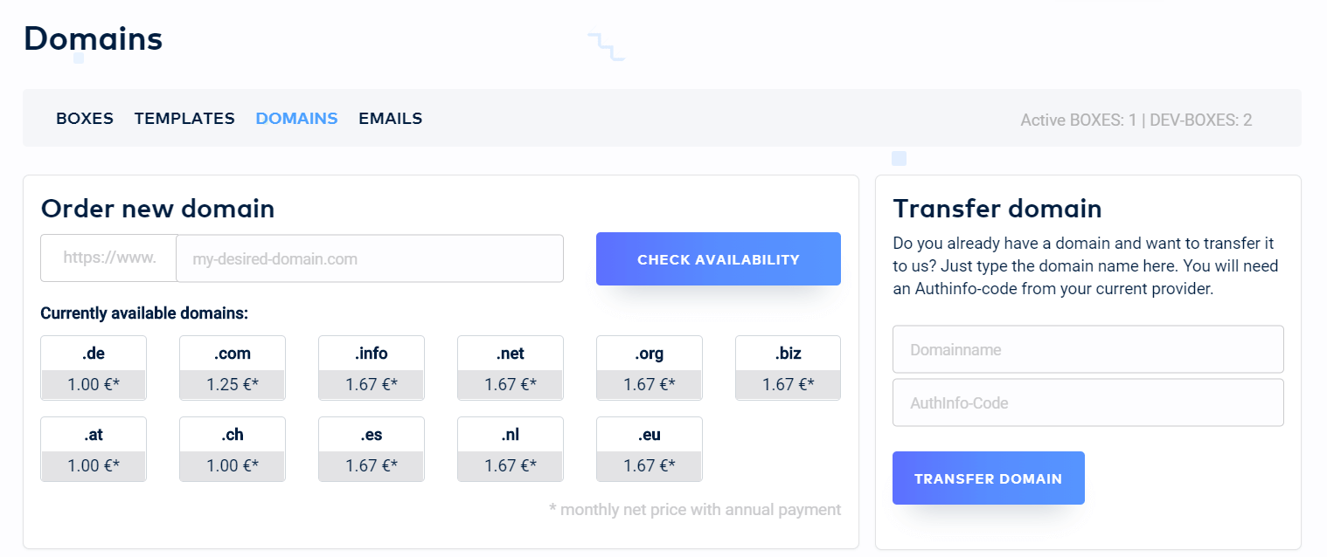Select the .net domain tile
Viewport: 1327px width, 557px height.
511,368
